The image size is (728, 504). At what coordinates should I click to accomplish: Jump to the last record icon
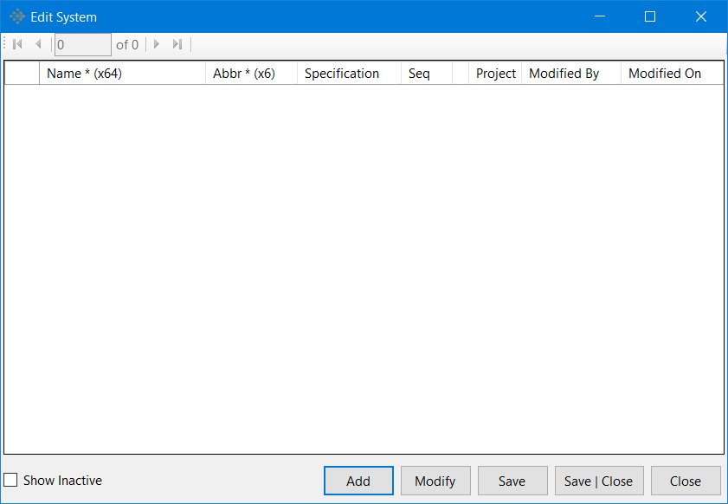point(177,44)
